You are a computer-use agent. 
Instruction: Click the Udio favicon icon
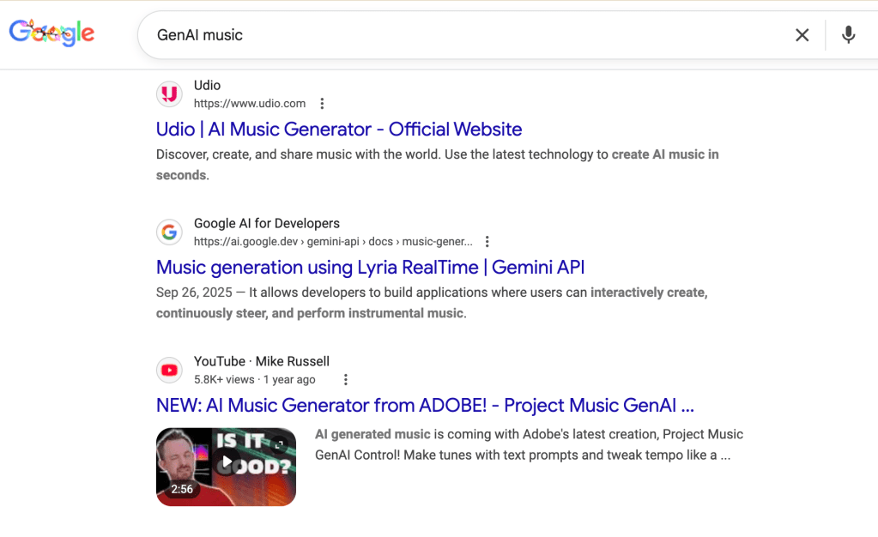click(x=170, y=94)
